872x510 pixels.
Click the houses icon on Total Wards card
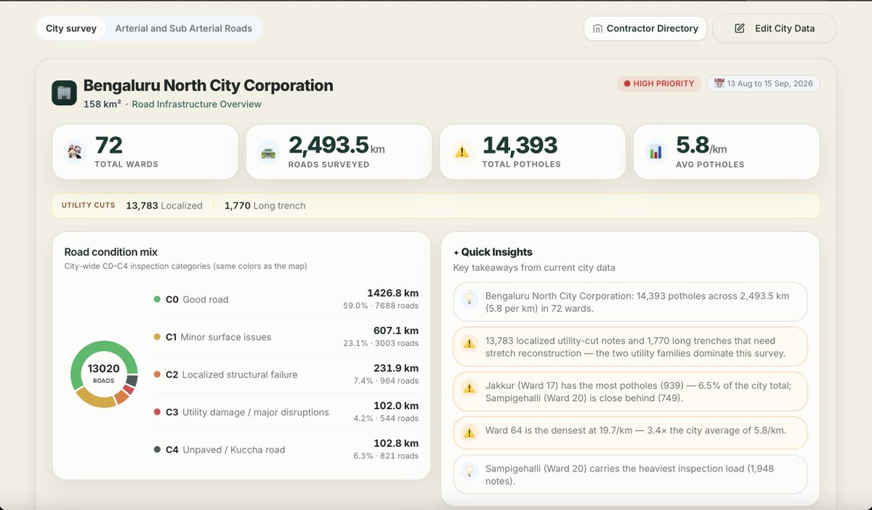point(74,152)
